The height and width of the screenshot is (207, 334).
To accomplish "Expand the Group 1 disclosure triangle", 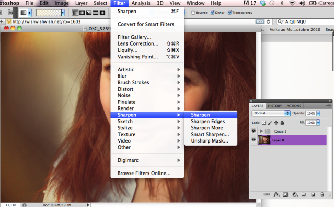I will coord(261,131).
